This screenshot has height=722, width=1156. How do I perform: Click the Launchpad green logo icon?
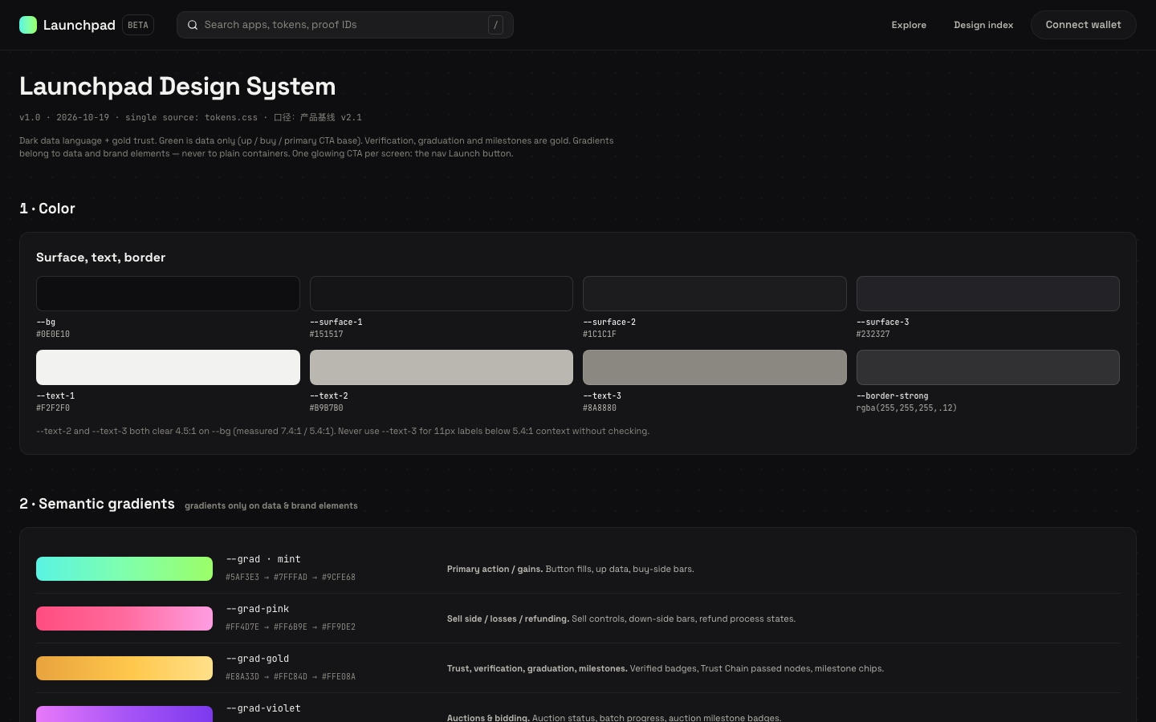click(28, 25)
